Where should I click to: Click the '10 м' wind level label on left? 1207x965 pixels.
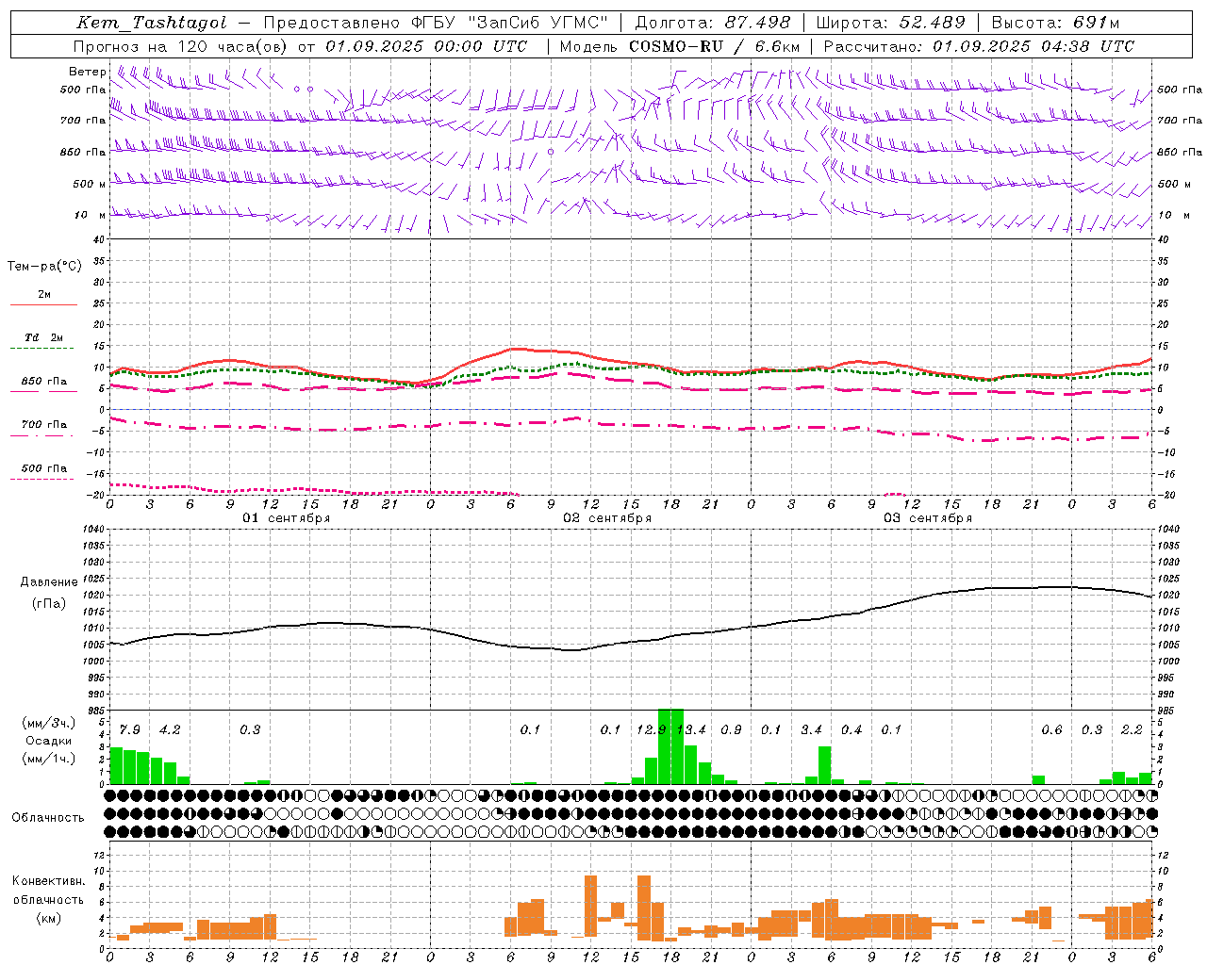90,215
